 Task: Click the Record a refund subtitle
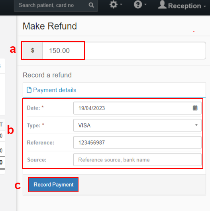47,75
